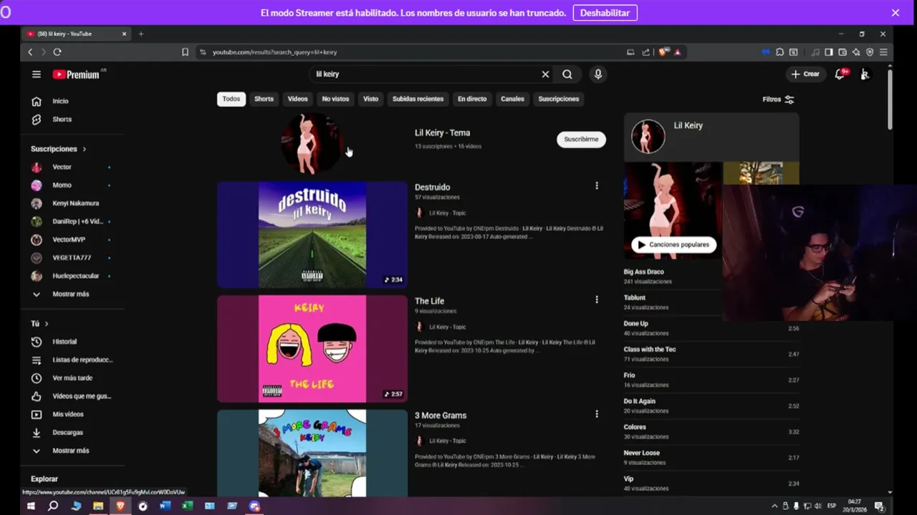Click Brave Shields lion icon

[x=663, y=52]
